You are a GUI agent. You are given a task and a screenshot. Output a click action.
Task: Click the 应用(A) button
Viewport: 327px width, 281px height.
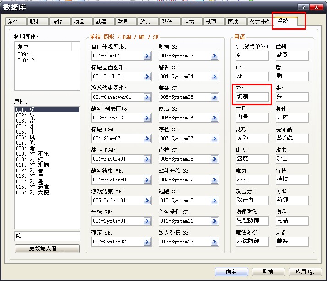(305, 272)
